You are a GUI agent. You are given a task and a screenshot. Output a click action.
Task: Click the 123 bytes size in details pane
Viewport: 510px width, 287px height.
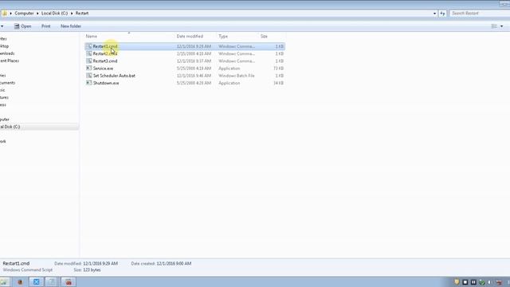(92, 270)
